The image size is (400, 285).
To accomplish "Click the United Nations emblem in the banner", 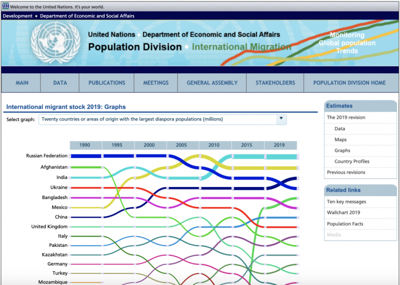I will [55, 43].
